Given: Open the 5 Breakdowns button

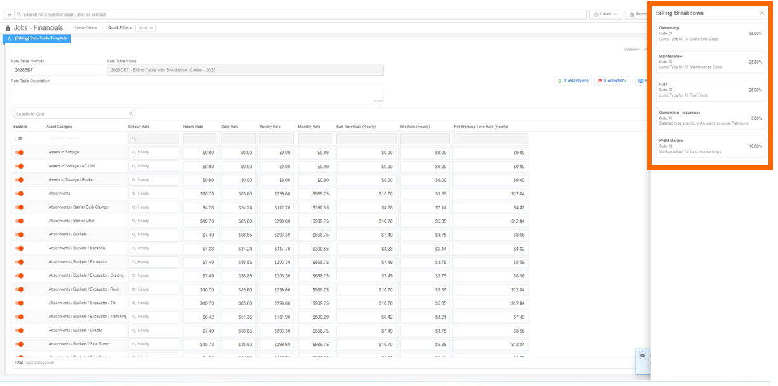Looking at the screenshot, I should 573,81.
